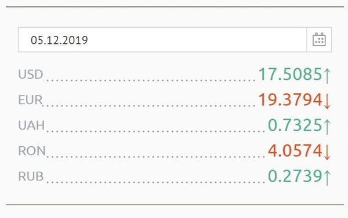Click the UAH rate value 0.7325
Image resolution: width=348 pixels, height=218 pixels.
(295, 125)
